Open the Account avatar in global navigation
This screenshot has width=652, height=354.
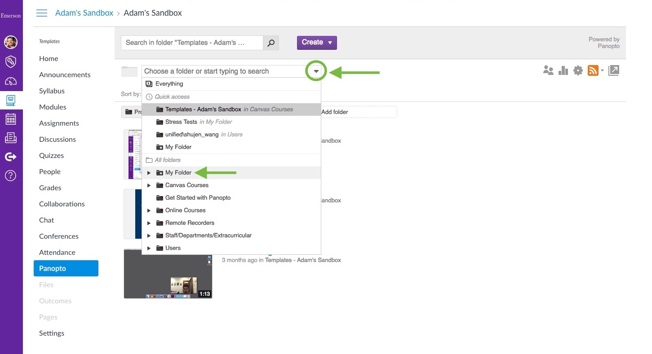(11, 42)
